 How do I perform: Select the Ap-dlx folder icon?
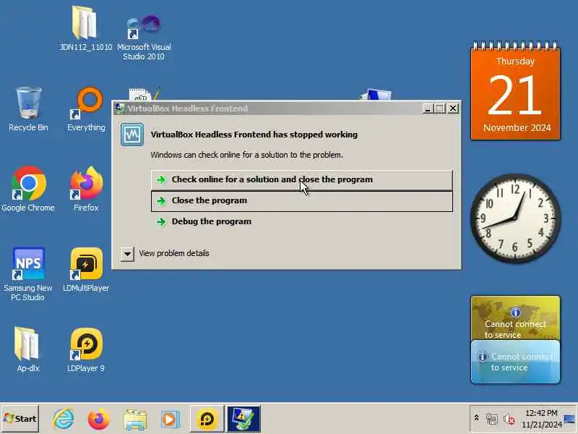(27, 344)
